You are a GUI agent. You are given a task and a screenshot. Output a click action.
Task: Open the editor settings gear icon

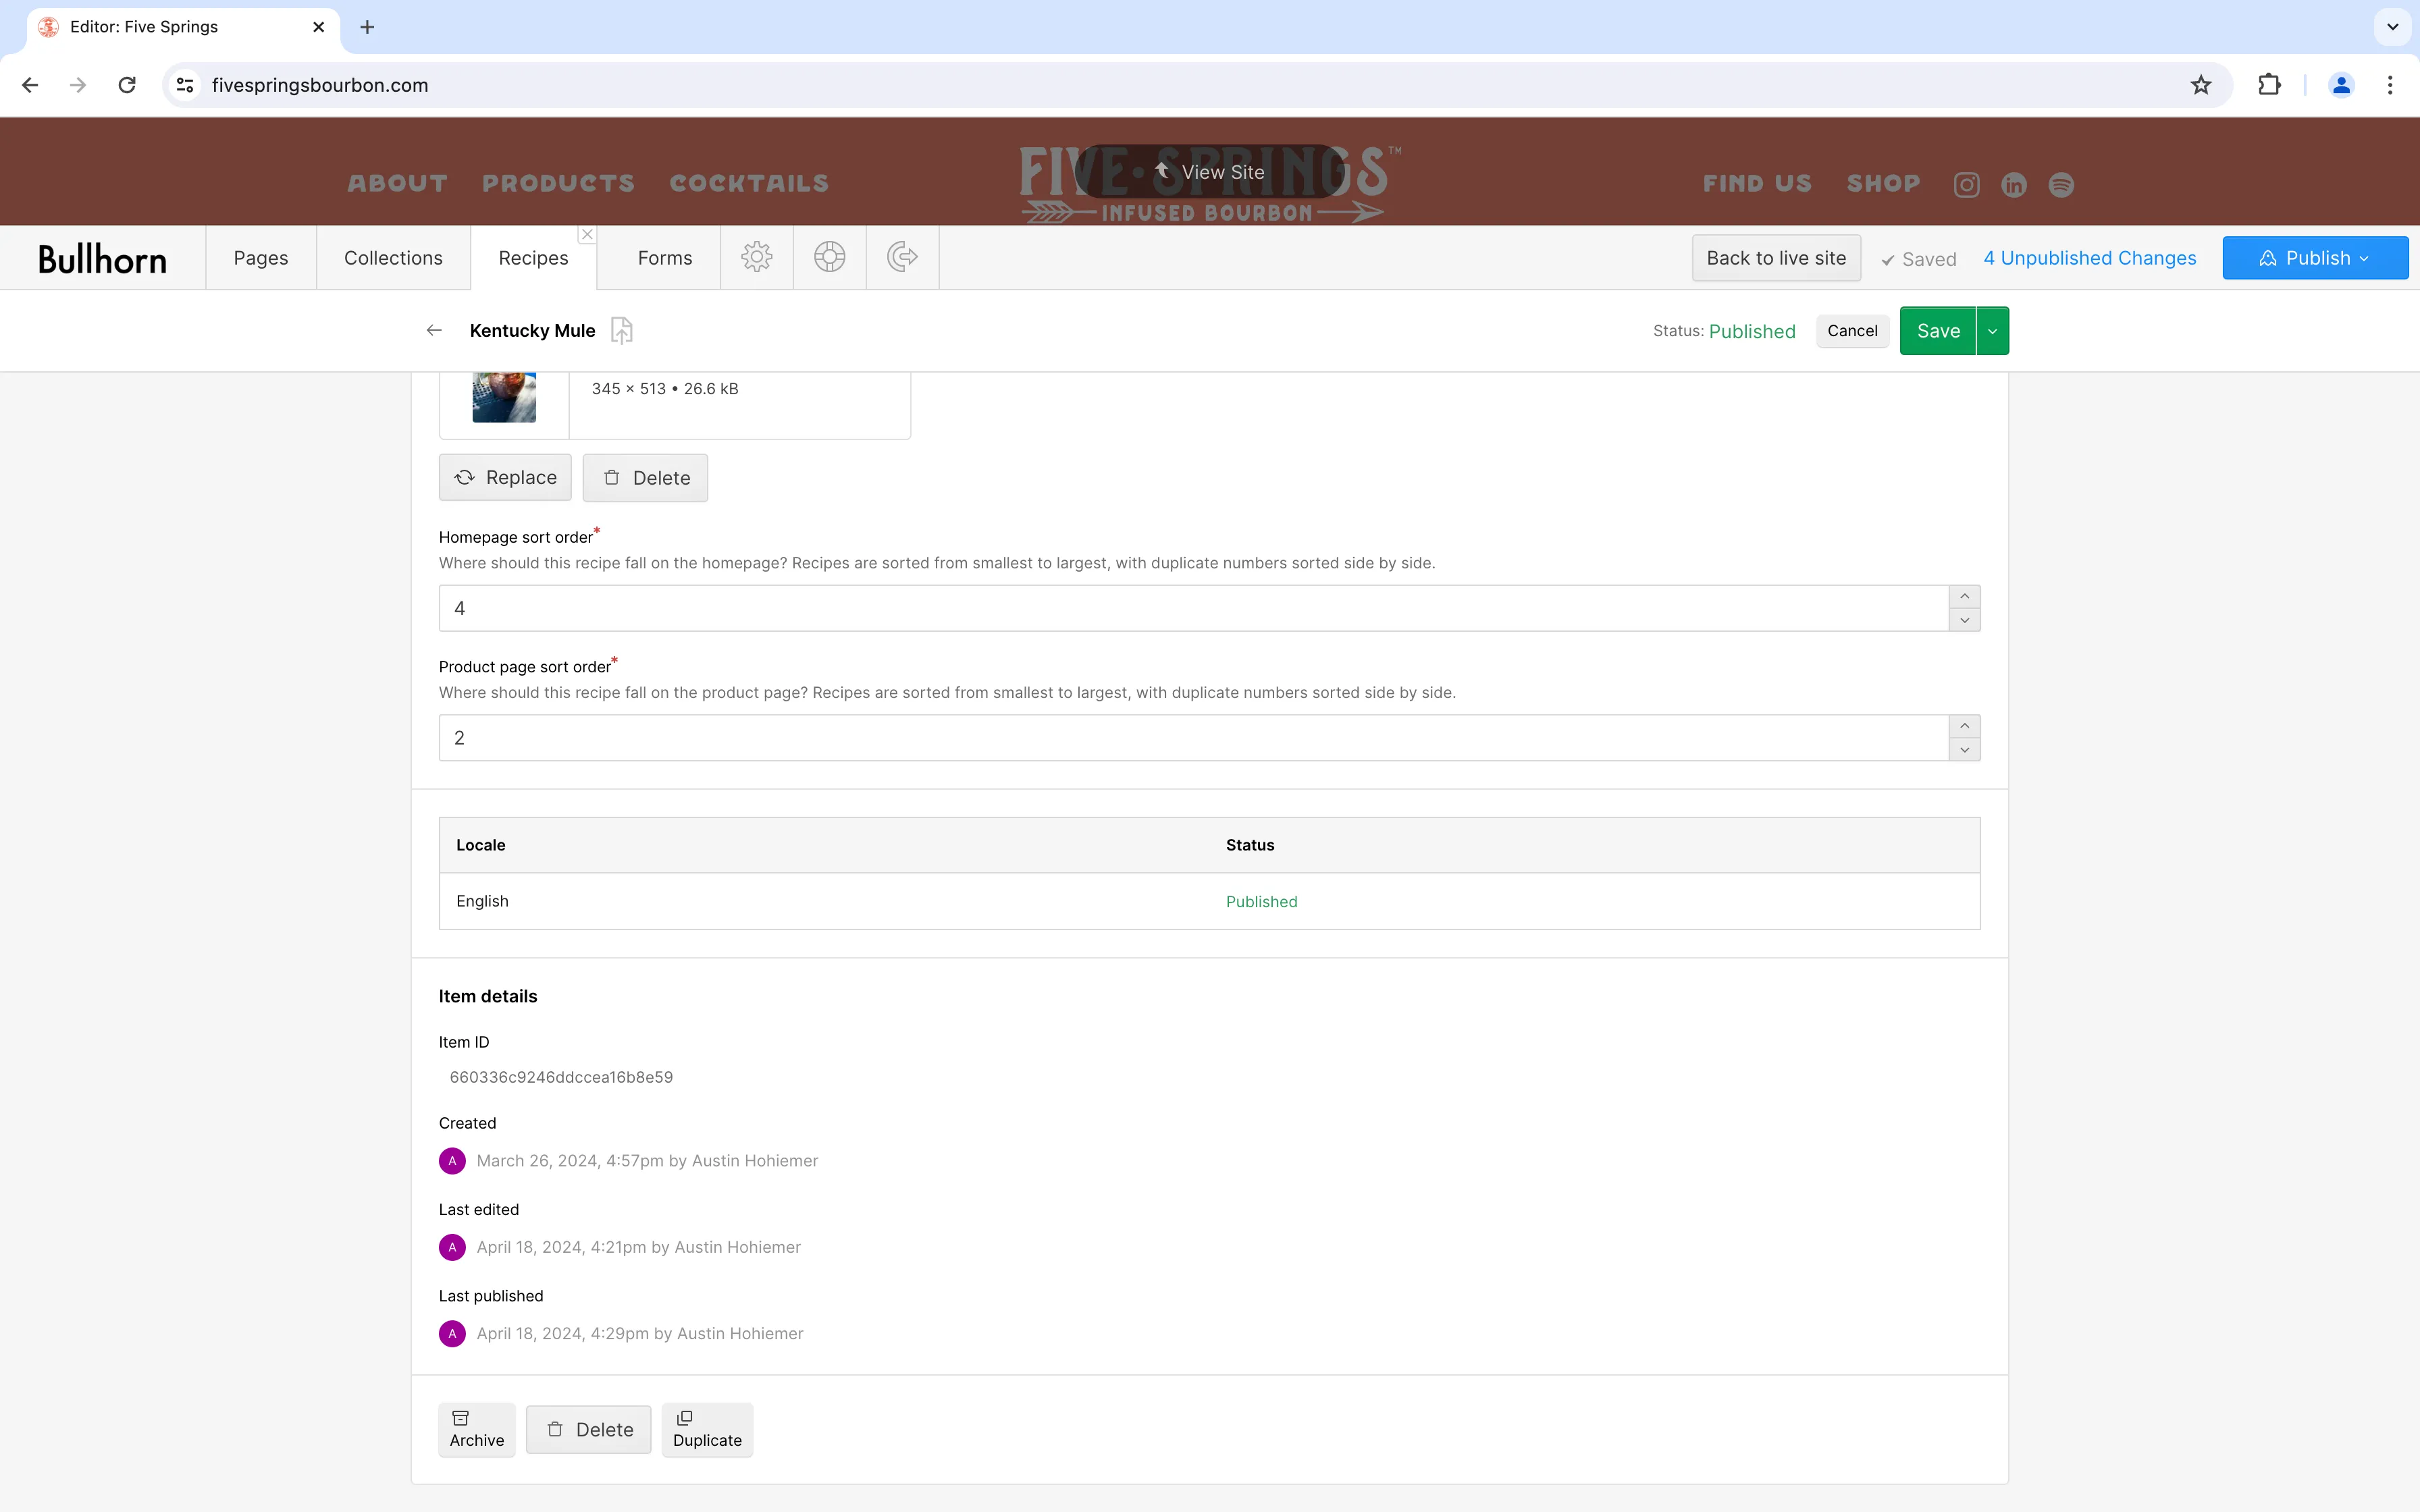pyautogui.click(x=756, y=257)
